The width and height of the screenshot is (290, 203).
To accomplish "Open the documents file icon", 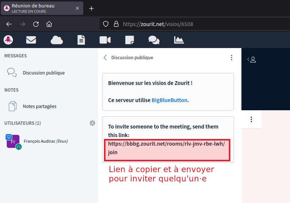I will click(81, 40).
